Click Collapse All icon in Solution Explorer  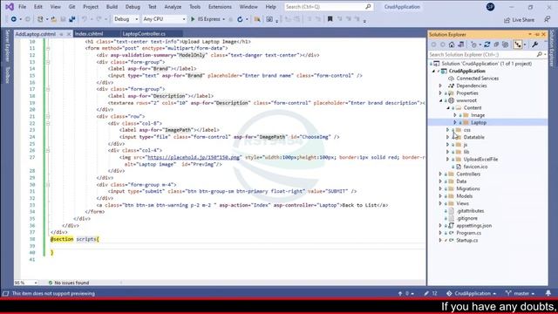496,44
